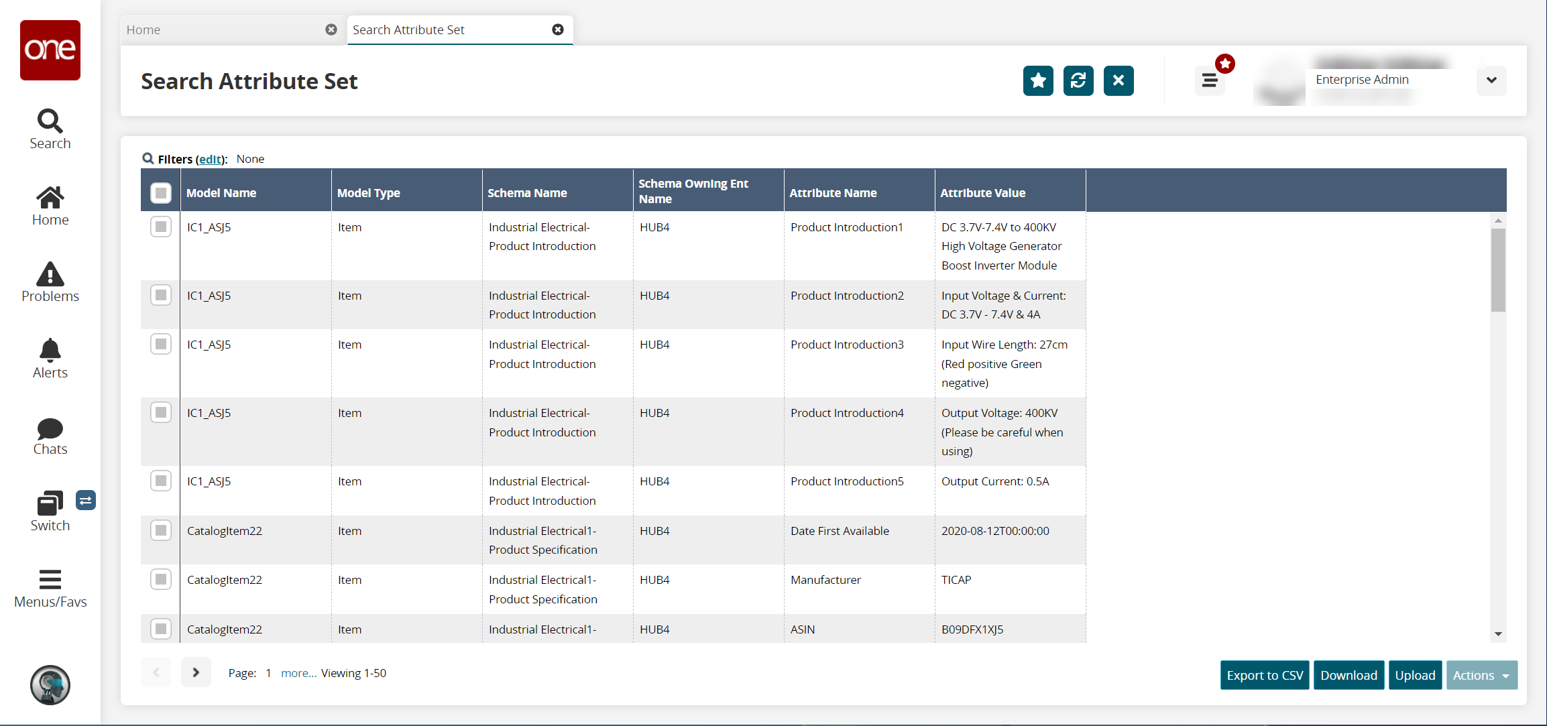Refresh the Search Attribute Set page

[1078, 80]
